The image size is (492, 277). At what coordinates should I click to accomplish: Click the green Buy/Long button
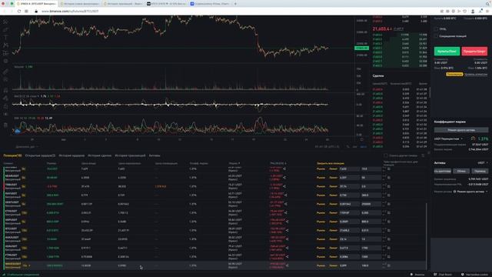(x=447, y=52)
